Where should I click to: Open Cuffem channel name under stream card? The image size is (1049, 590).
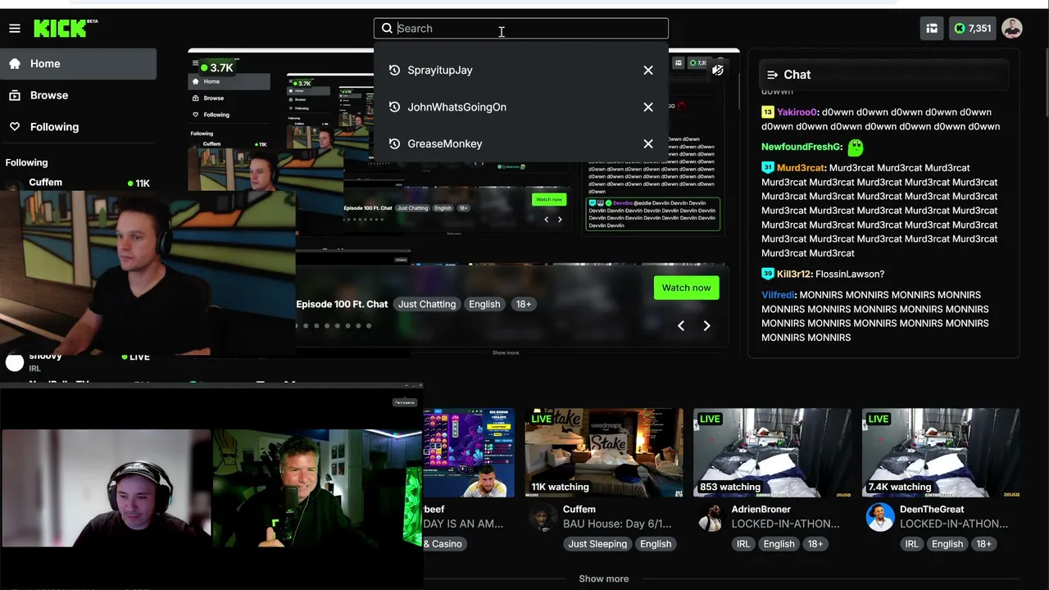tap(579, 510)
